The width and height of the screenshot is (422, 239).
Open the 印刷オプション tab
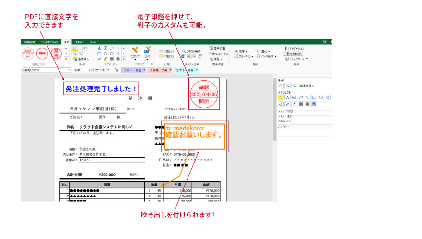tap(49, 42)
